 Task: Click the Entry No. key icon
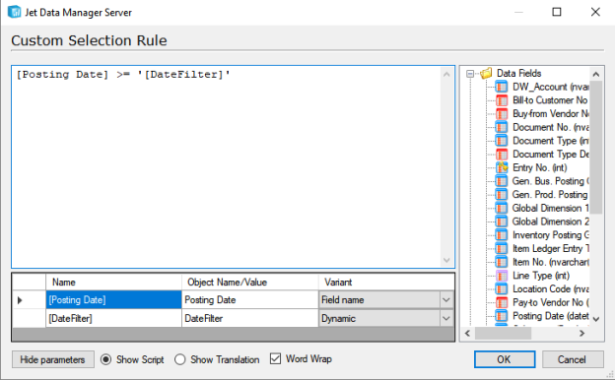tap(501, 167)
